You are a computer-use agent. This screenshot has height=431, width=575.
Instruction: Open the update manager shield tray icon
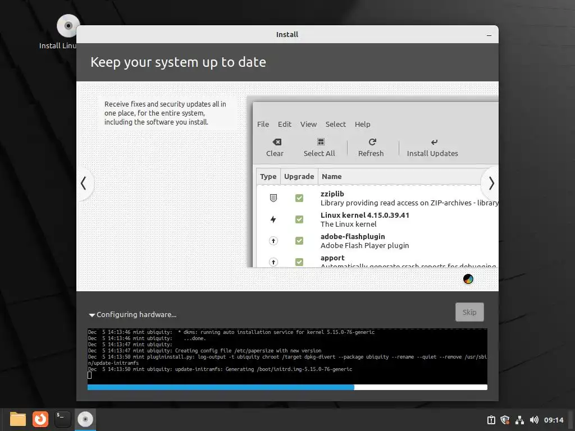(505, 420)
